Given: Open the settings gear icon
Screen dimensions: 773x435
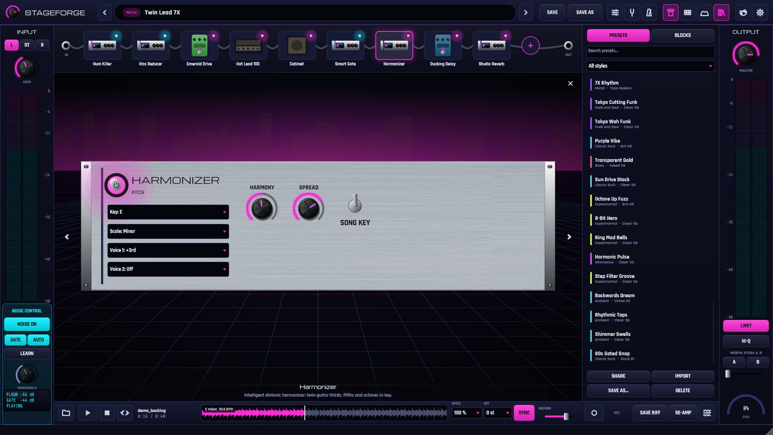Looking at the screenshot, I should (x=760, y=13).
